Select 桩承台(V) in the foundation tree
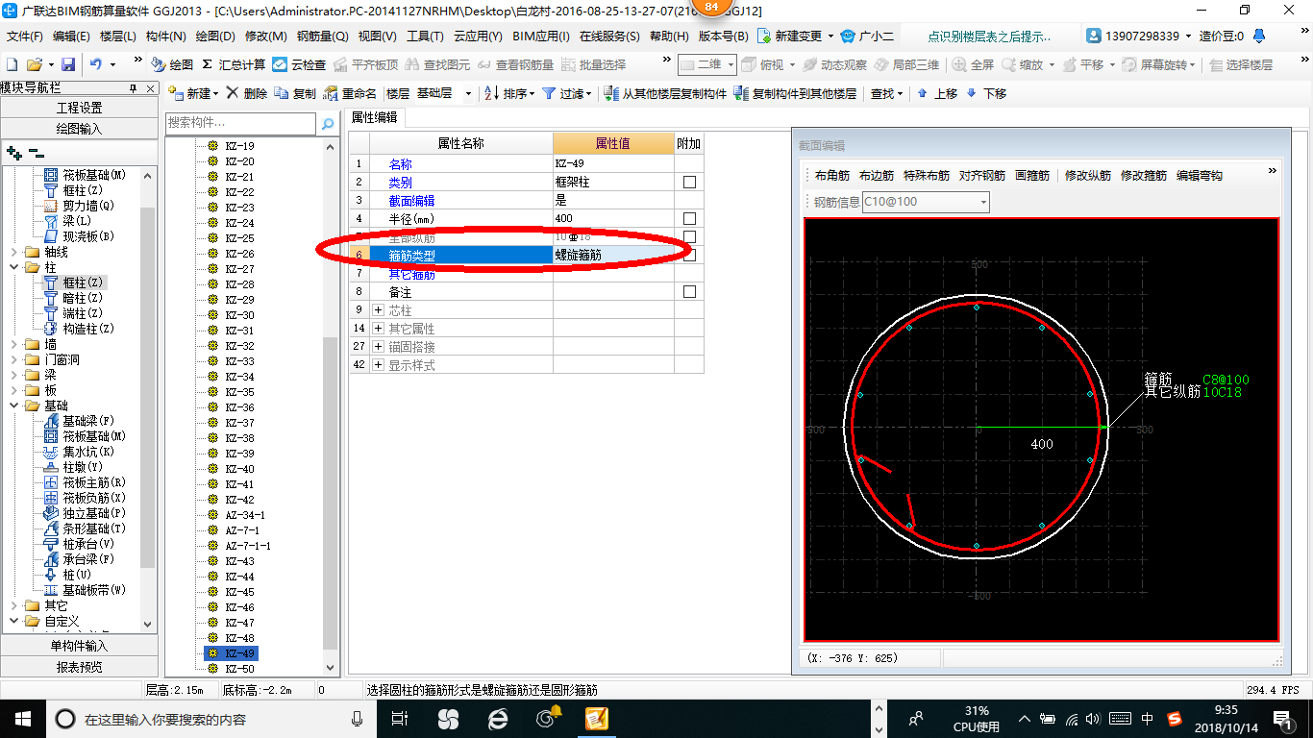This screenshot has height=738, width=1313. tap(80, 544)
